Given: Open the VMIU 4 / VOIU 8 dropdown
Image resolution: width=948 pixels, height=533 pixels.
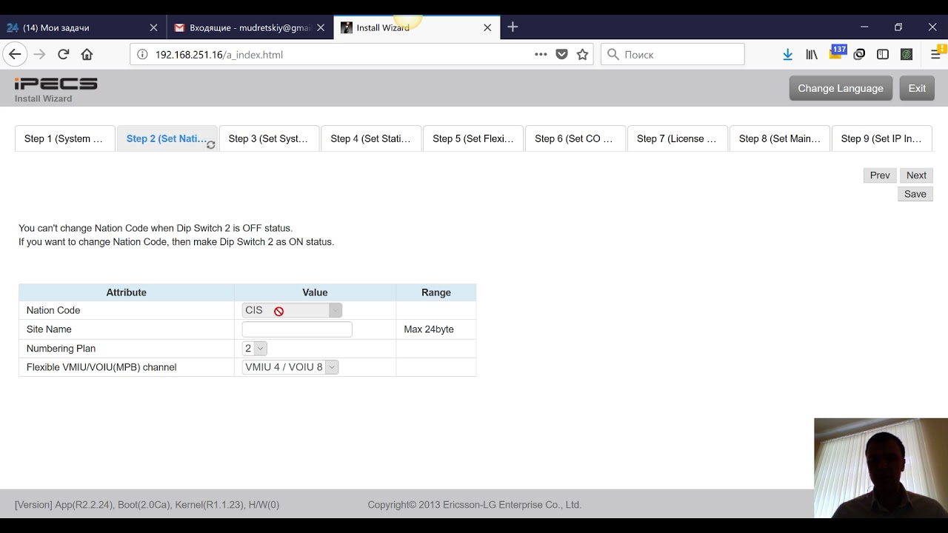Looking at the screenshot, I should 290,367.
